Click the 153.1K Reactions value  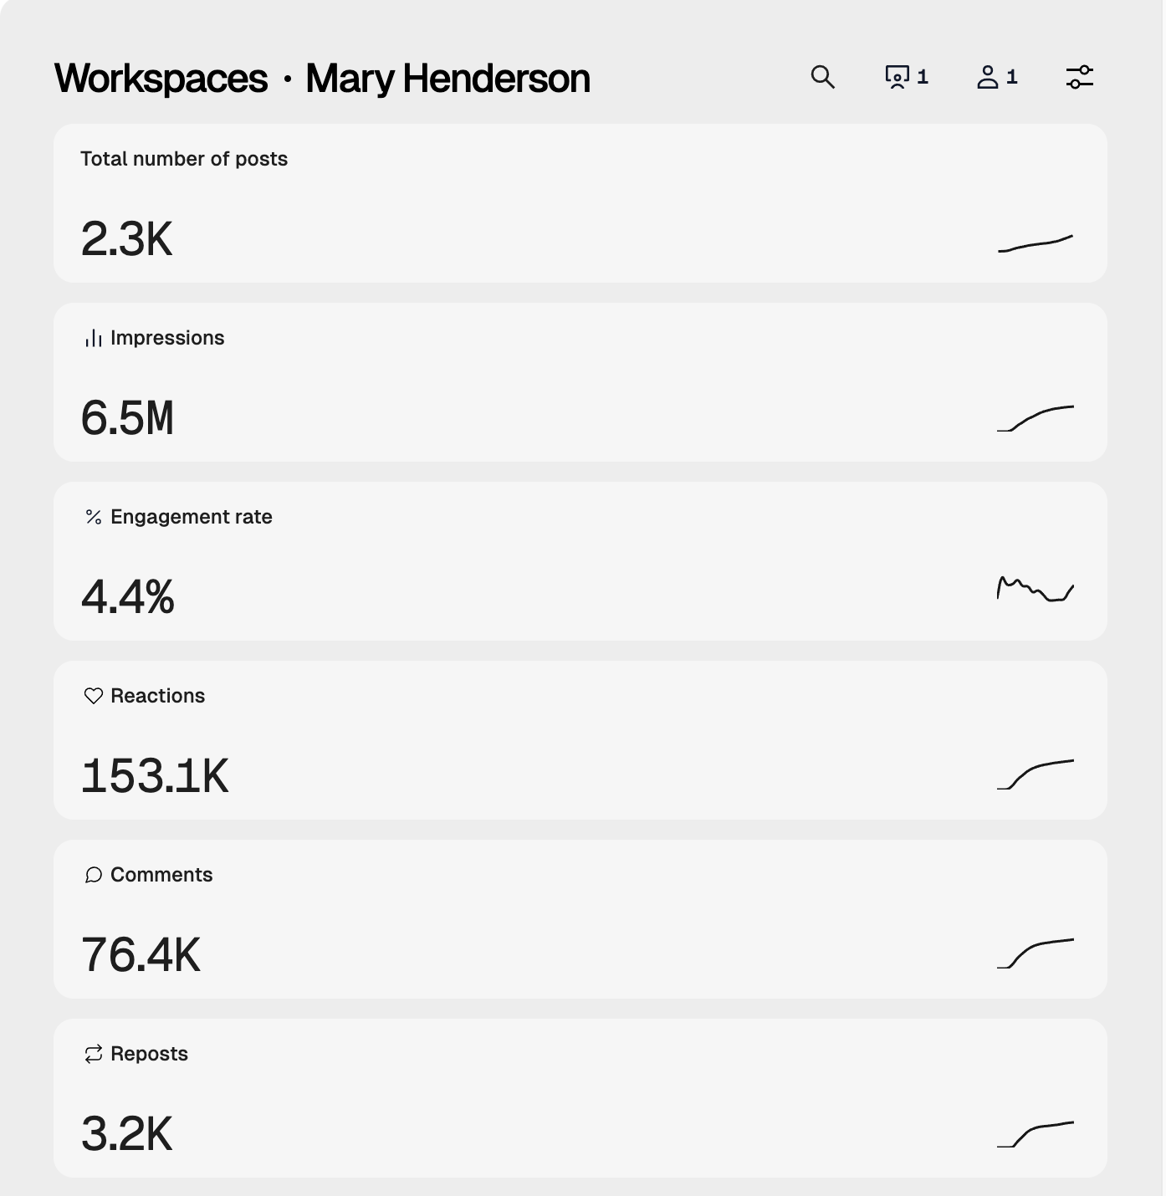(x=155, y=776)
